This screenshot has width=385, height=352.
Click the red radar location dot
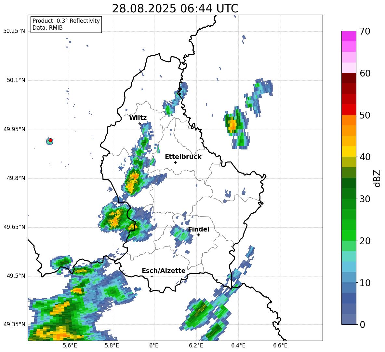click(x=50, y=140)
